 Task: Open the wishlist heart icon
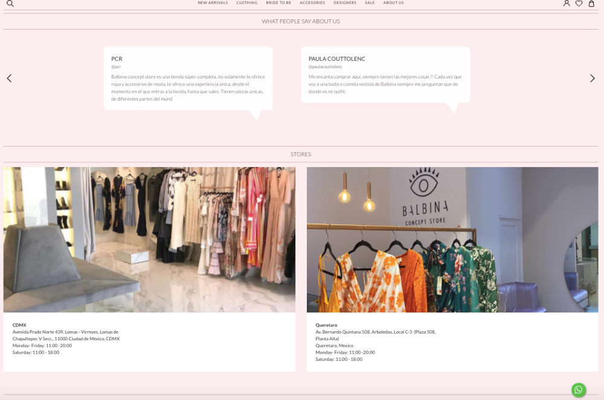pyautogui.click(x=579, y=3)
